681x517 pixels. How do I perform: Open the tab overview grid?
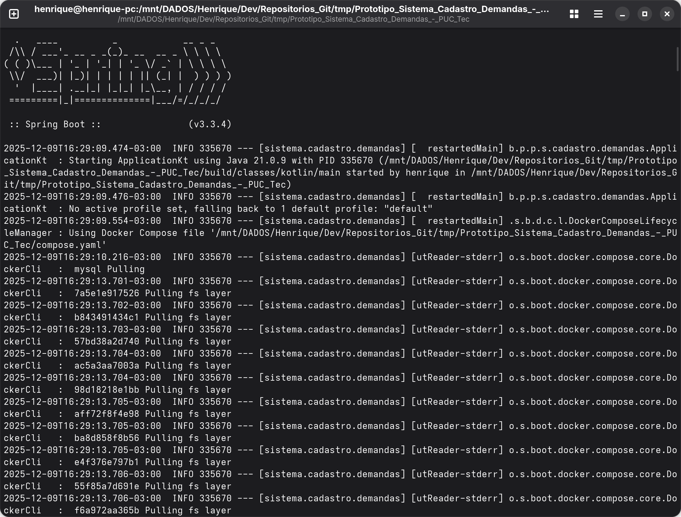[x=574, y=14]
